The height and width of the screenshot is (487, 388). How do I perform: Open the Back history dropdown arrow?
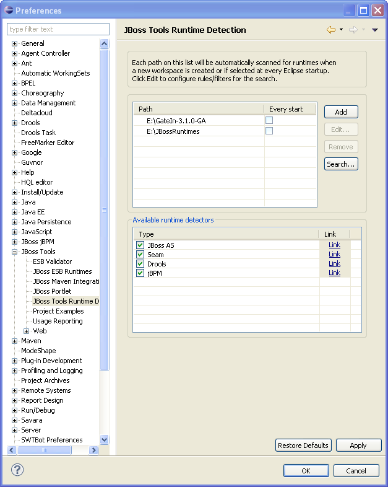click(341, 30)
